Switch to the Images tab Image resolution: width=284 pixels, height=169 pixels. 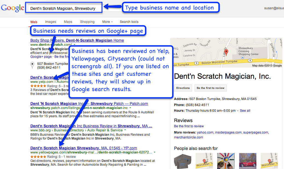51,22
